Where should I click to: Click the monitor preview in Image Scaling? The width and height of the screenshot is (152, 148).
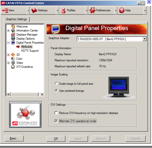tap(119, 87)
